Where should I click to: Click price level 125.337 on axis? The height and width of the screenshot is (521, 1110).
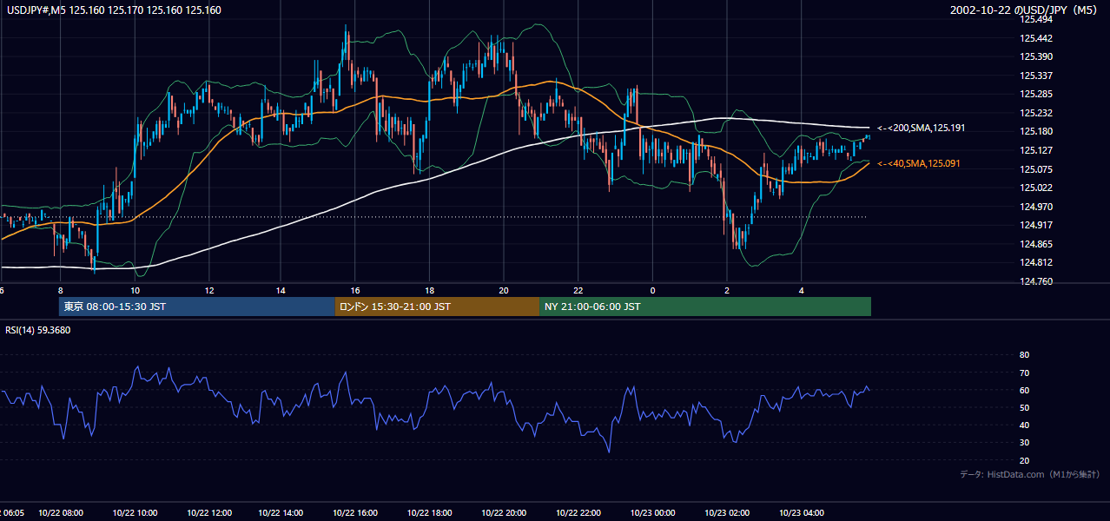click(x=1035, y=76)
